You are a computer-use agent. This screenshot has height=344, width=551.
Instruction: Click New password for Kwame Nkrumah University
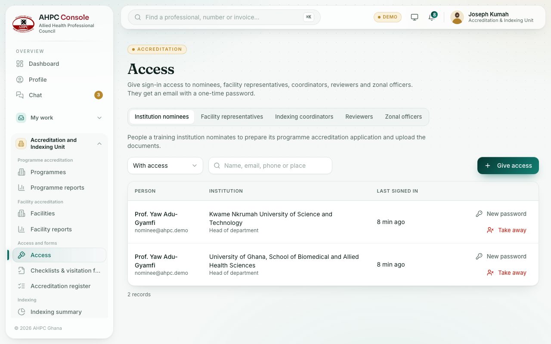[x=501, y=214]
